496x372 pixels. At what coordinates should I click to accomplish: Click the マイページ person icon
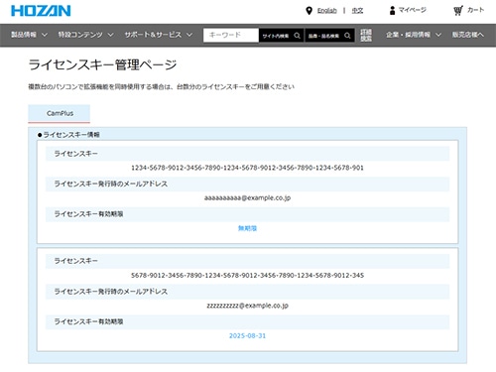[392, 10]
